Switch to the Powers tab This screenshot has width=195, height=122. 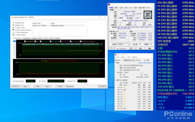[x=40, y=38]
